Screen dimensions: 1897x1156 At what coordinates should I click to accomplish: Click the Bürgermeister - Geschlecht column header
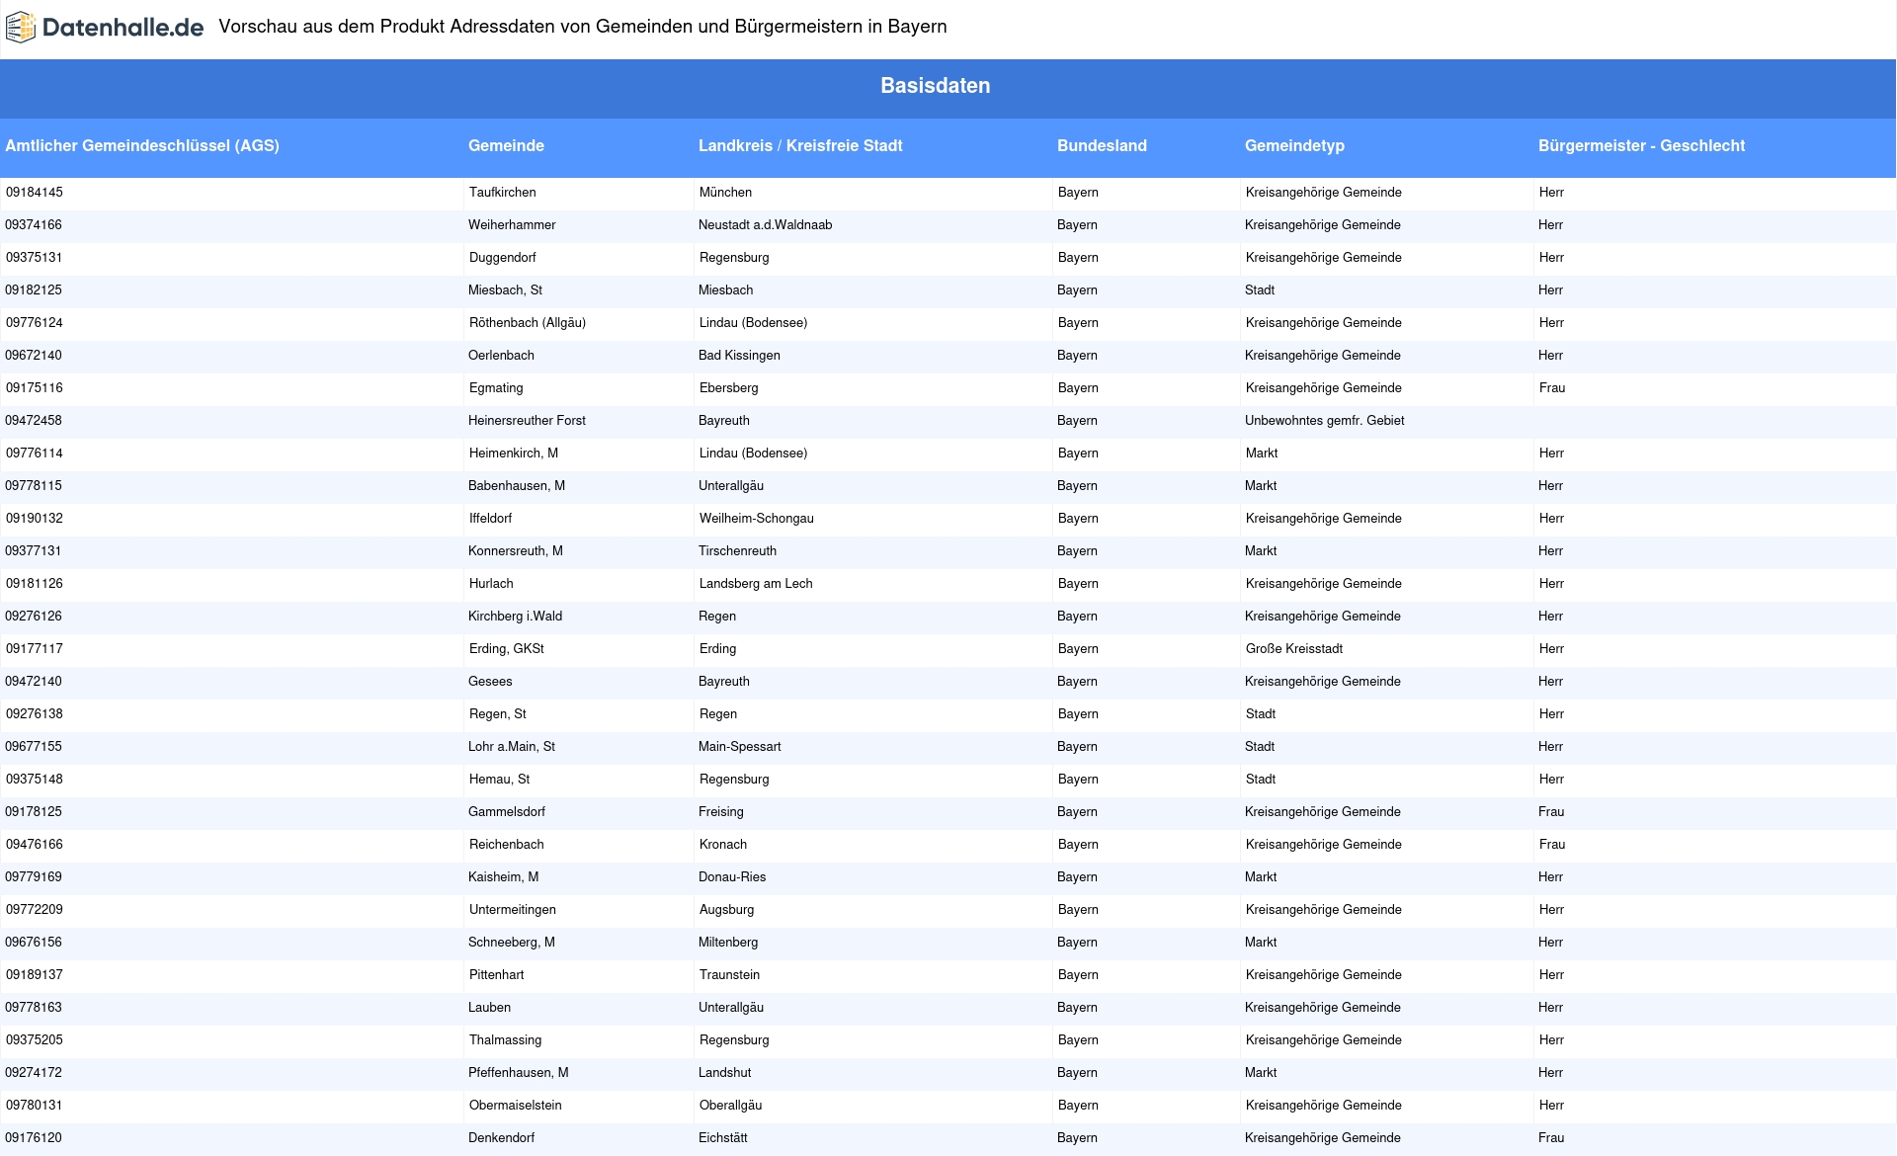pos(1641,145)
